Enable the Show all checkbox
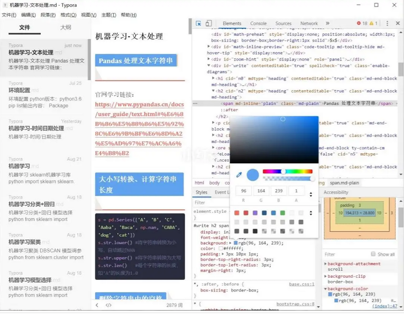This screenshot has height=314, width=404. (373, 254)
